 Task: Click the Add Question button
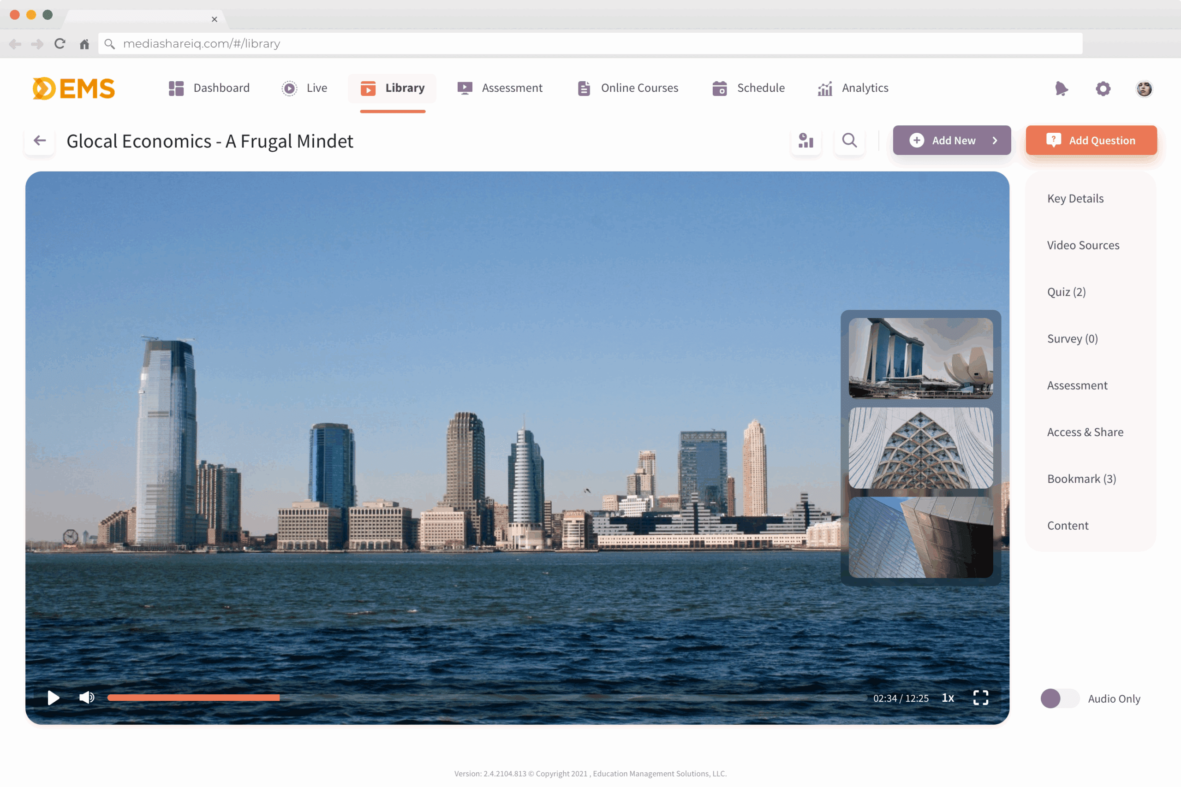[1091, 141]
